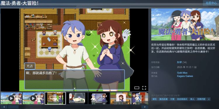Click the 色情内容 tag
Viewport: 219px width, 109px height.
tap(201, 99)
